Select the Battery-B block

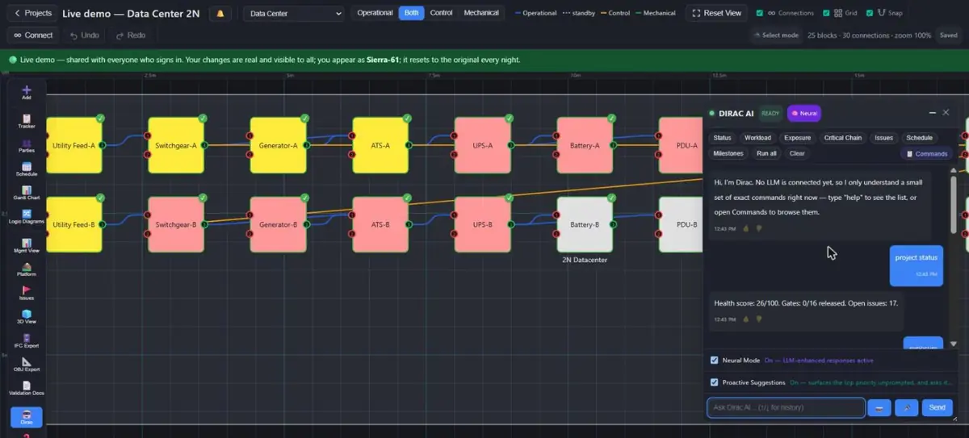(x=585, y=224)
